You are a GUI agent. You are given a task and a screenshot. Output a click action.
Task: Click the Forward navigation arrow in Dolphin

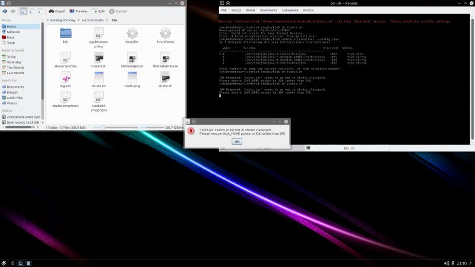[x=12, y=11]
